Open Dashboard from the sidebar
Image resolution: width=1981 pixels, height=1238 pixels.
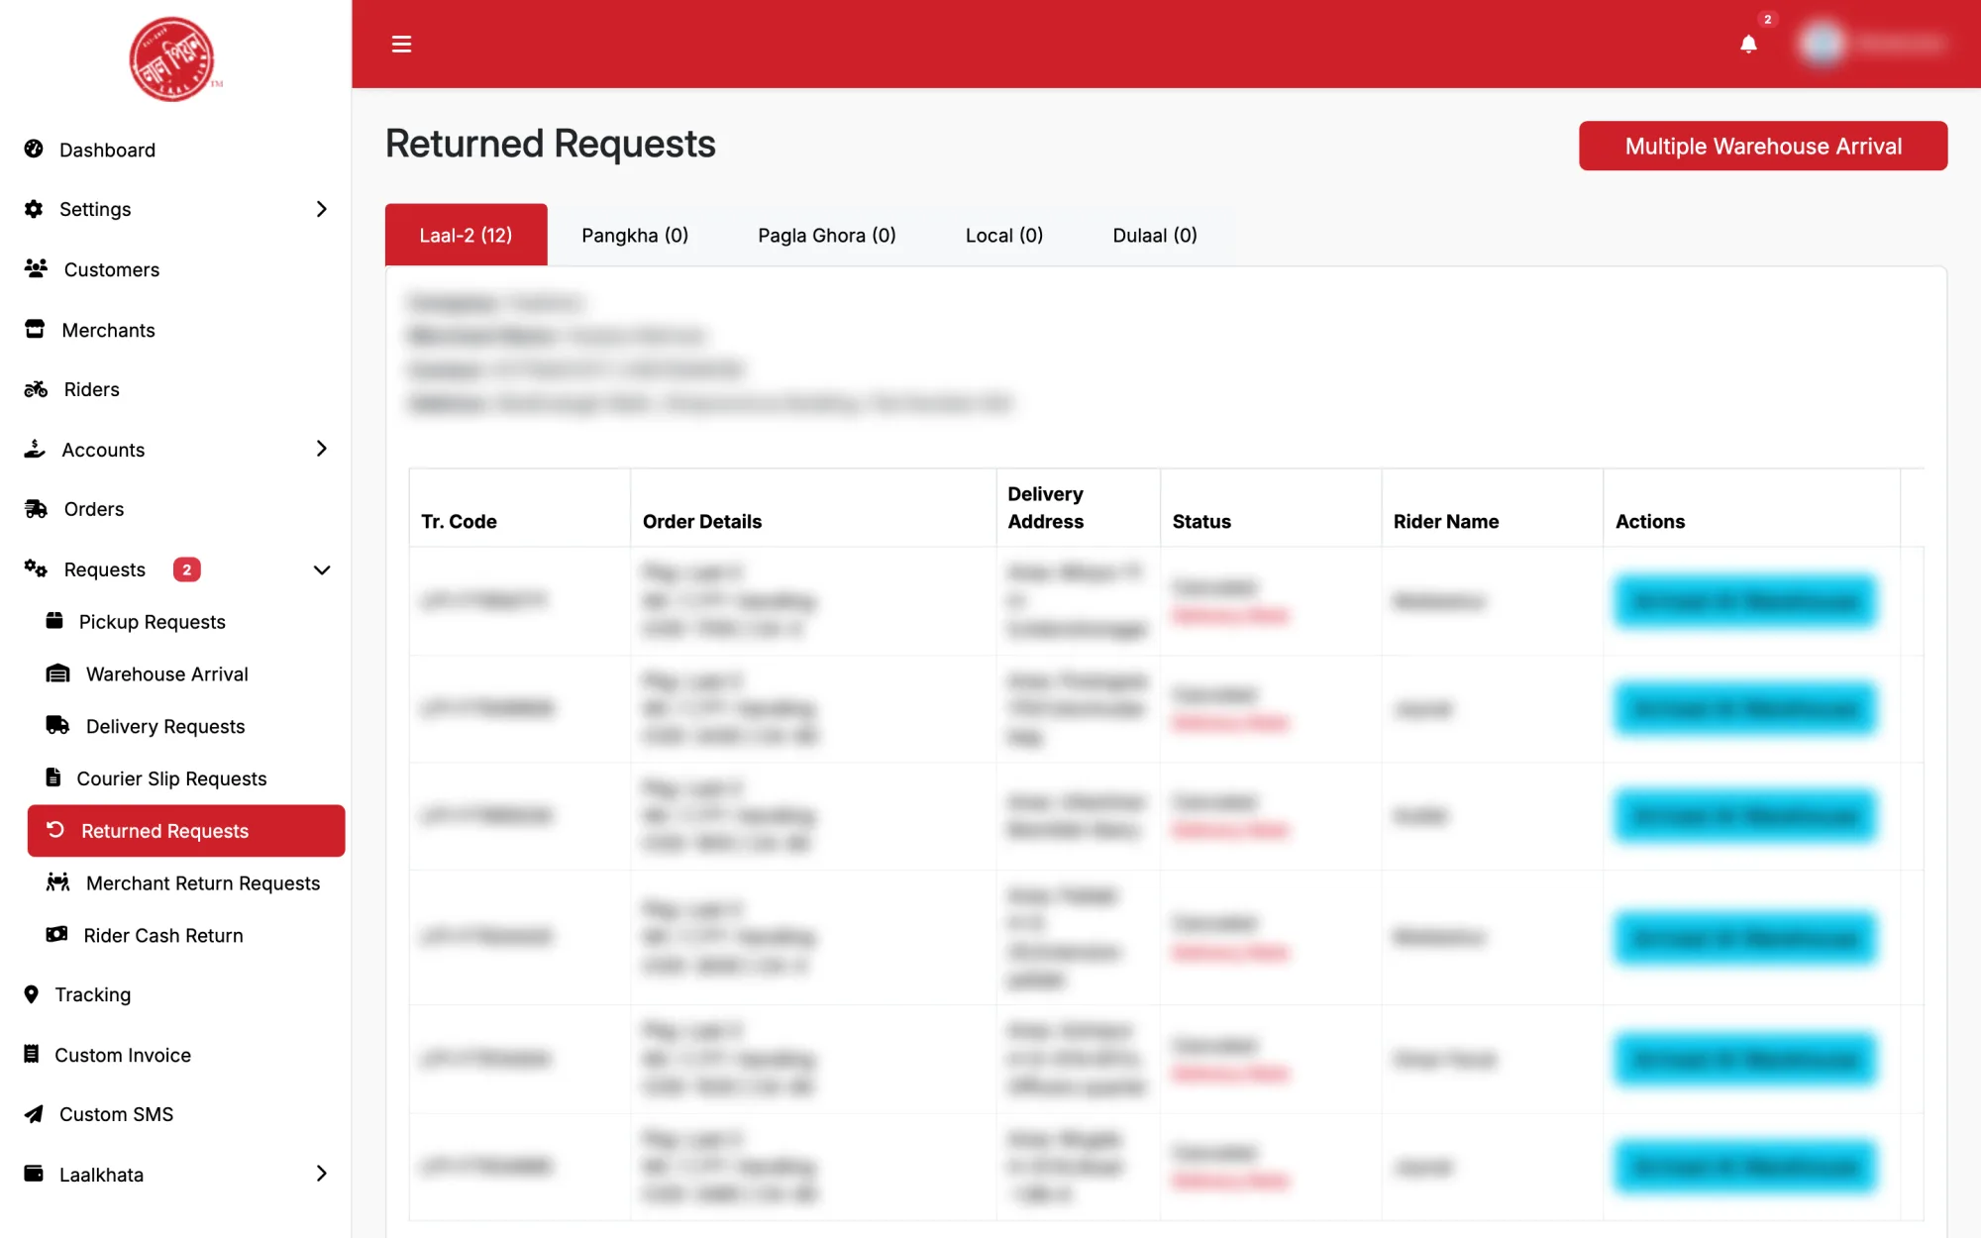[107, 150]
